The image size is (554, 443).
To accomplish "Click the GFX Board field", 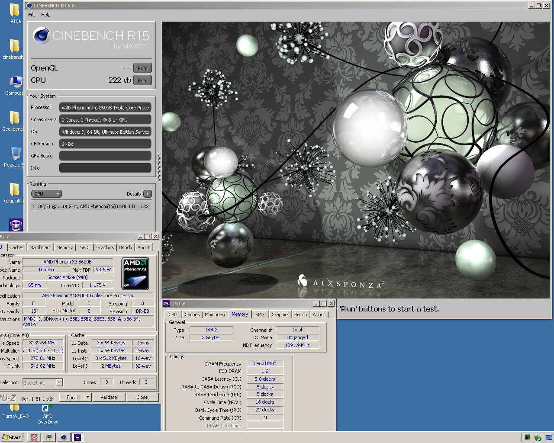I will coord(105,156).
